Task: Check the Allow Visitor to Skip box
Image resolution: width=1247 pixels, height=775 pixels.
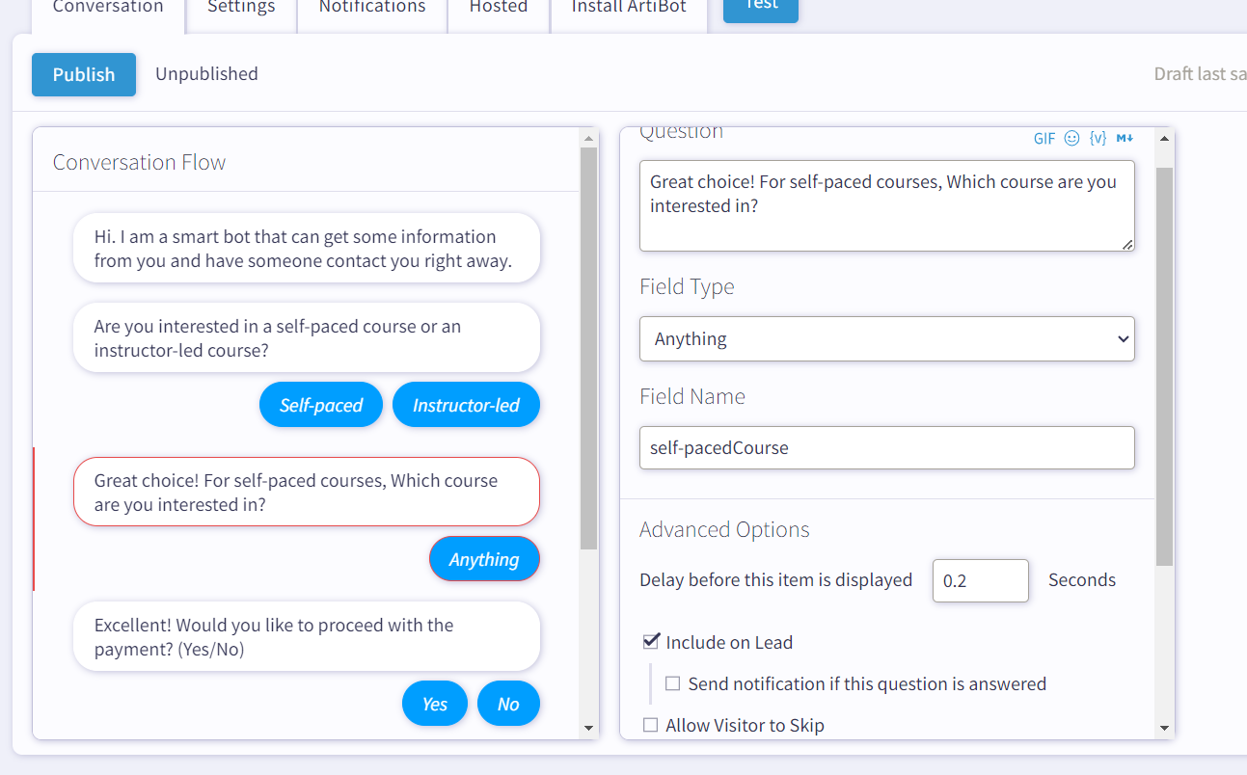Action: 651,725
